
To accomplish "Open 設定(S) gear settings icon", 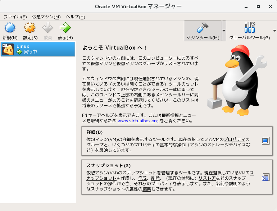I will [30, 27].
